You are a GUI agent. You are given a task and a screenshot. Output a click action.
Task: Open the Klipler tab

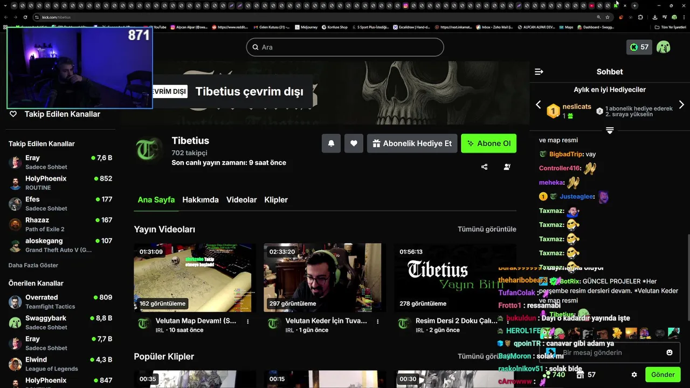[x=276, y=199]
